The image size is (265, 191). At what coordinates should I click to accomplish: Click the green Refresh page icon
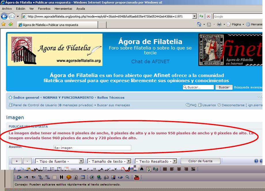click(201, 16)
